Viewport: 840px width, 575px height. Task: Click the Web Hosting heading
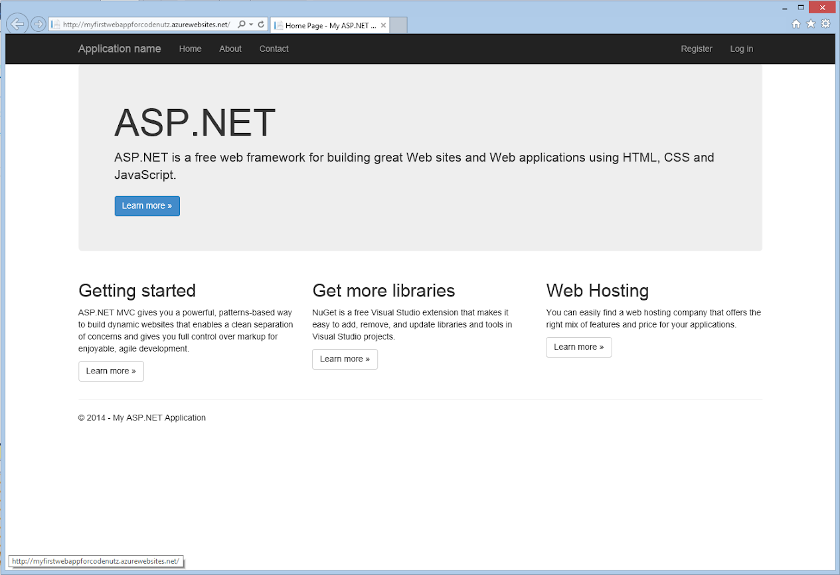pyautogui.click(x=598, y=290)
